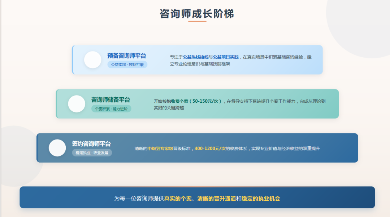
Task: Click the white circle icon beside 预备咨询师平台
Action: point(92,60)
